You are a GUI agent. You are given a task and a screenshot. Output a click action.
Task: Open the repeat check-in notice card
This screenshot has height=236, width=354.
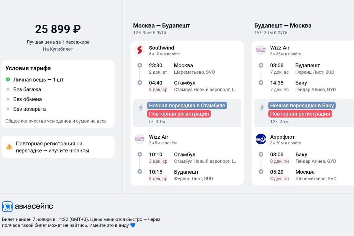(58, 147)
